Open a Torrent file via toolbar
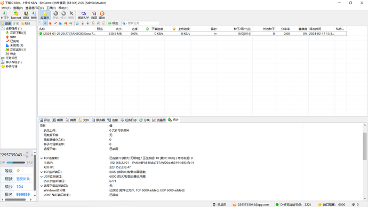Screen dimensions: 368x207 15,15
